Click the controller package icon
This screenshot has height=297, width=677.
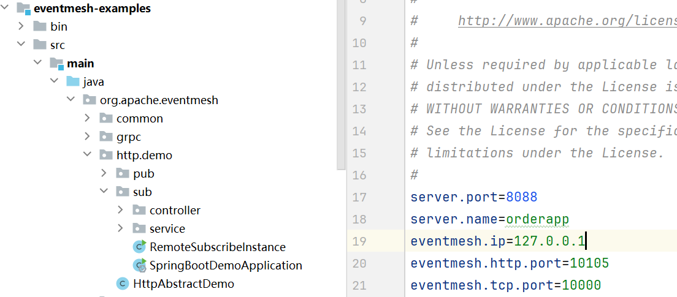click(x=139, y=210)
